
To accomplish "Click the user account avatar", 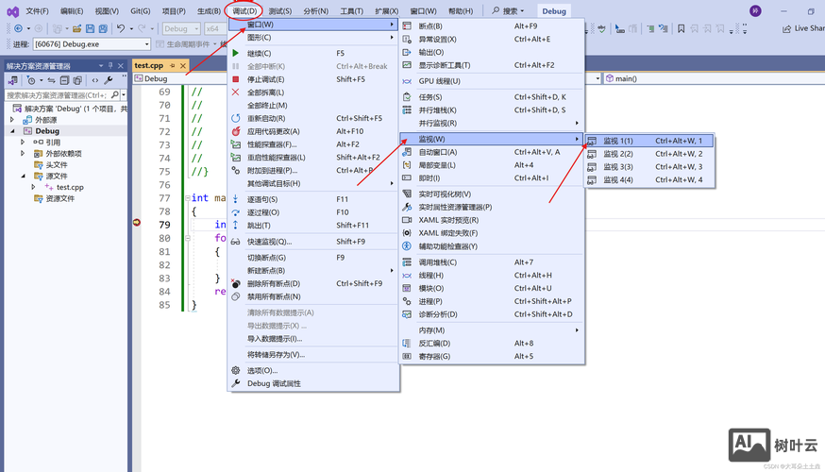I will [755, 11].
